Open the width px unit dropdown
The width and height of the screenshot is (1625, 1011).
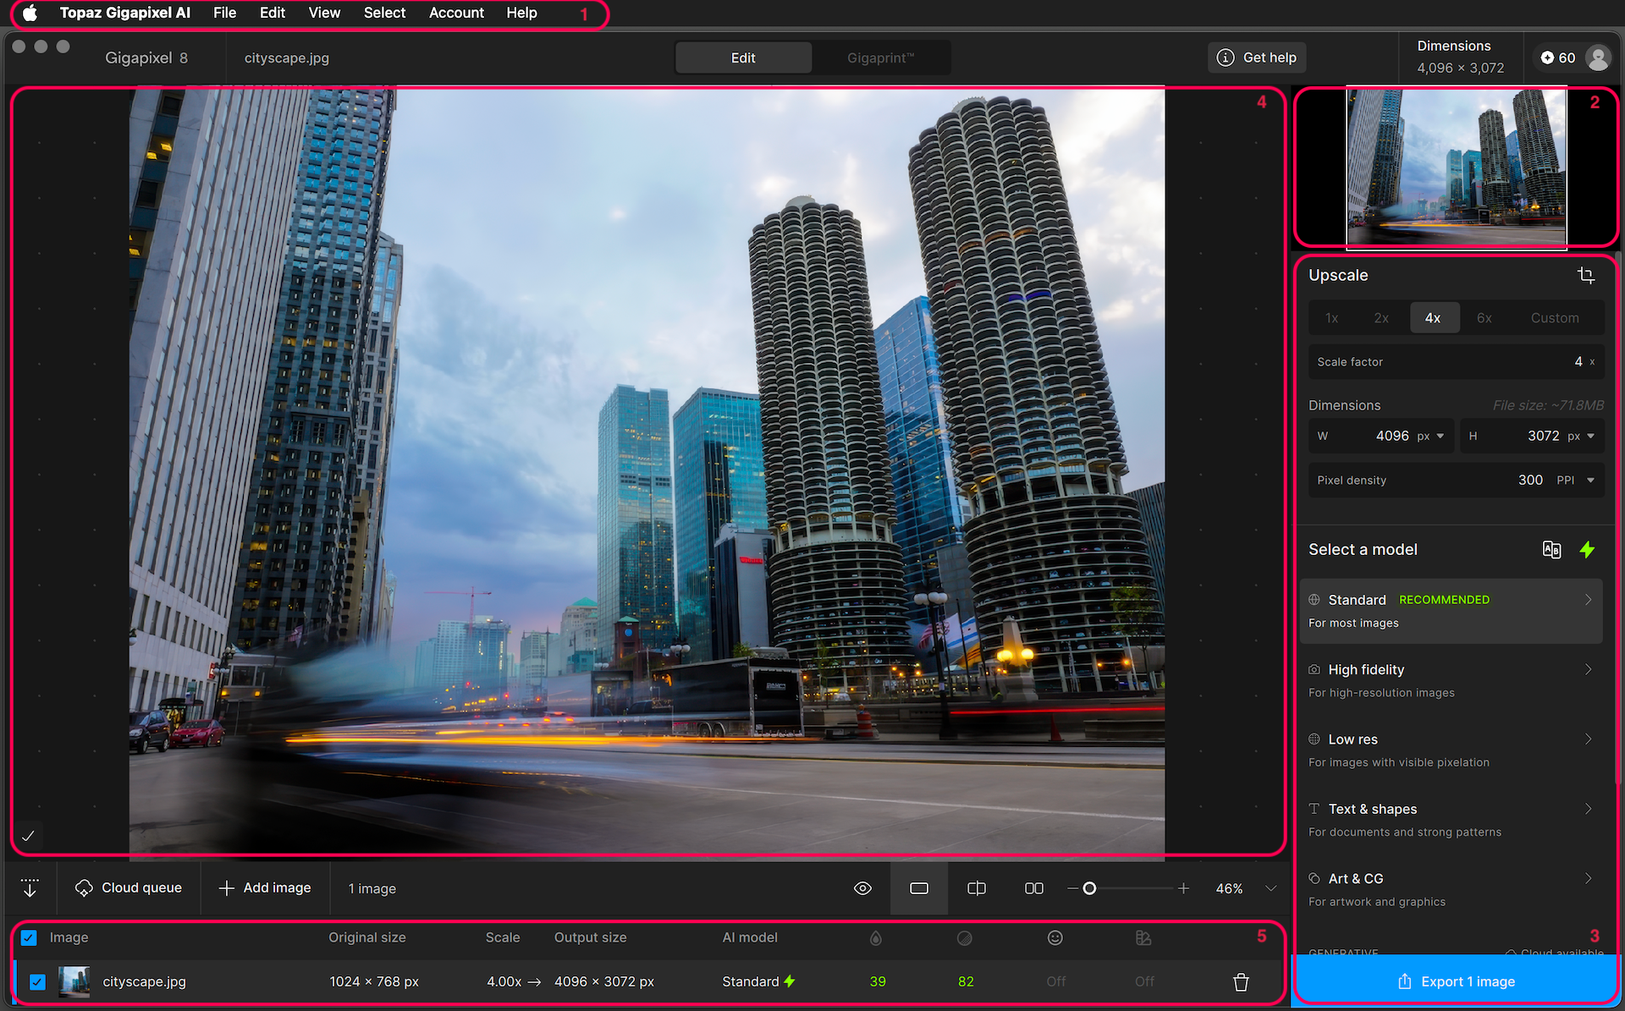[x=1440, y=437]
